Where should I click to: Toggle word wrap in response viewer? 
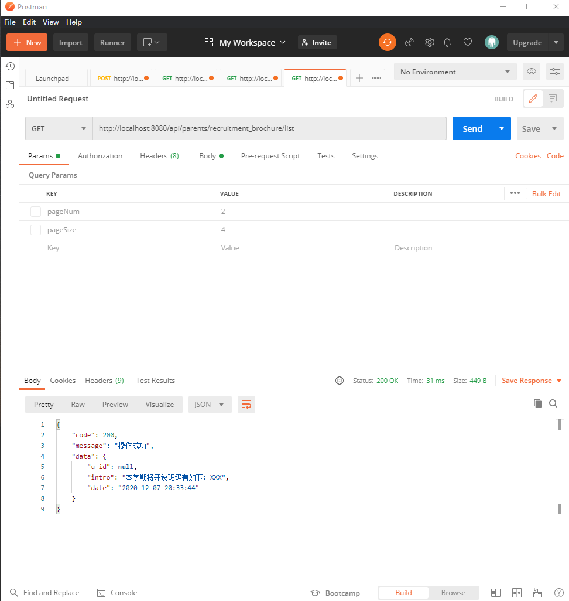(246, 405)
